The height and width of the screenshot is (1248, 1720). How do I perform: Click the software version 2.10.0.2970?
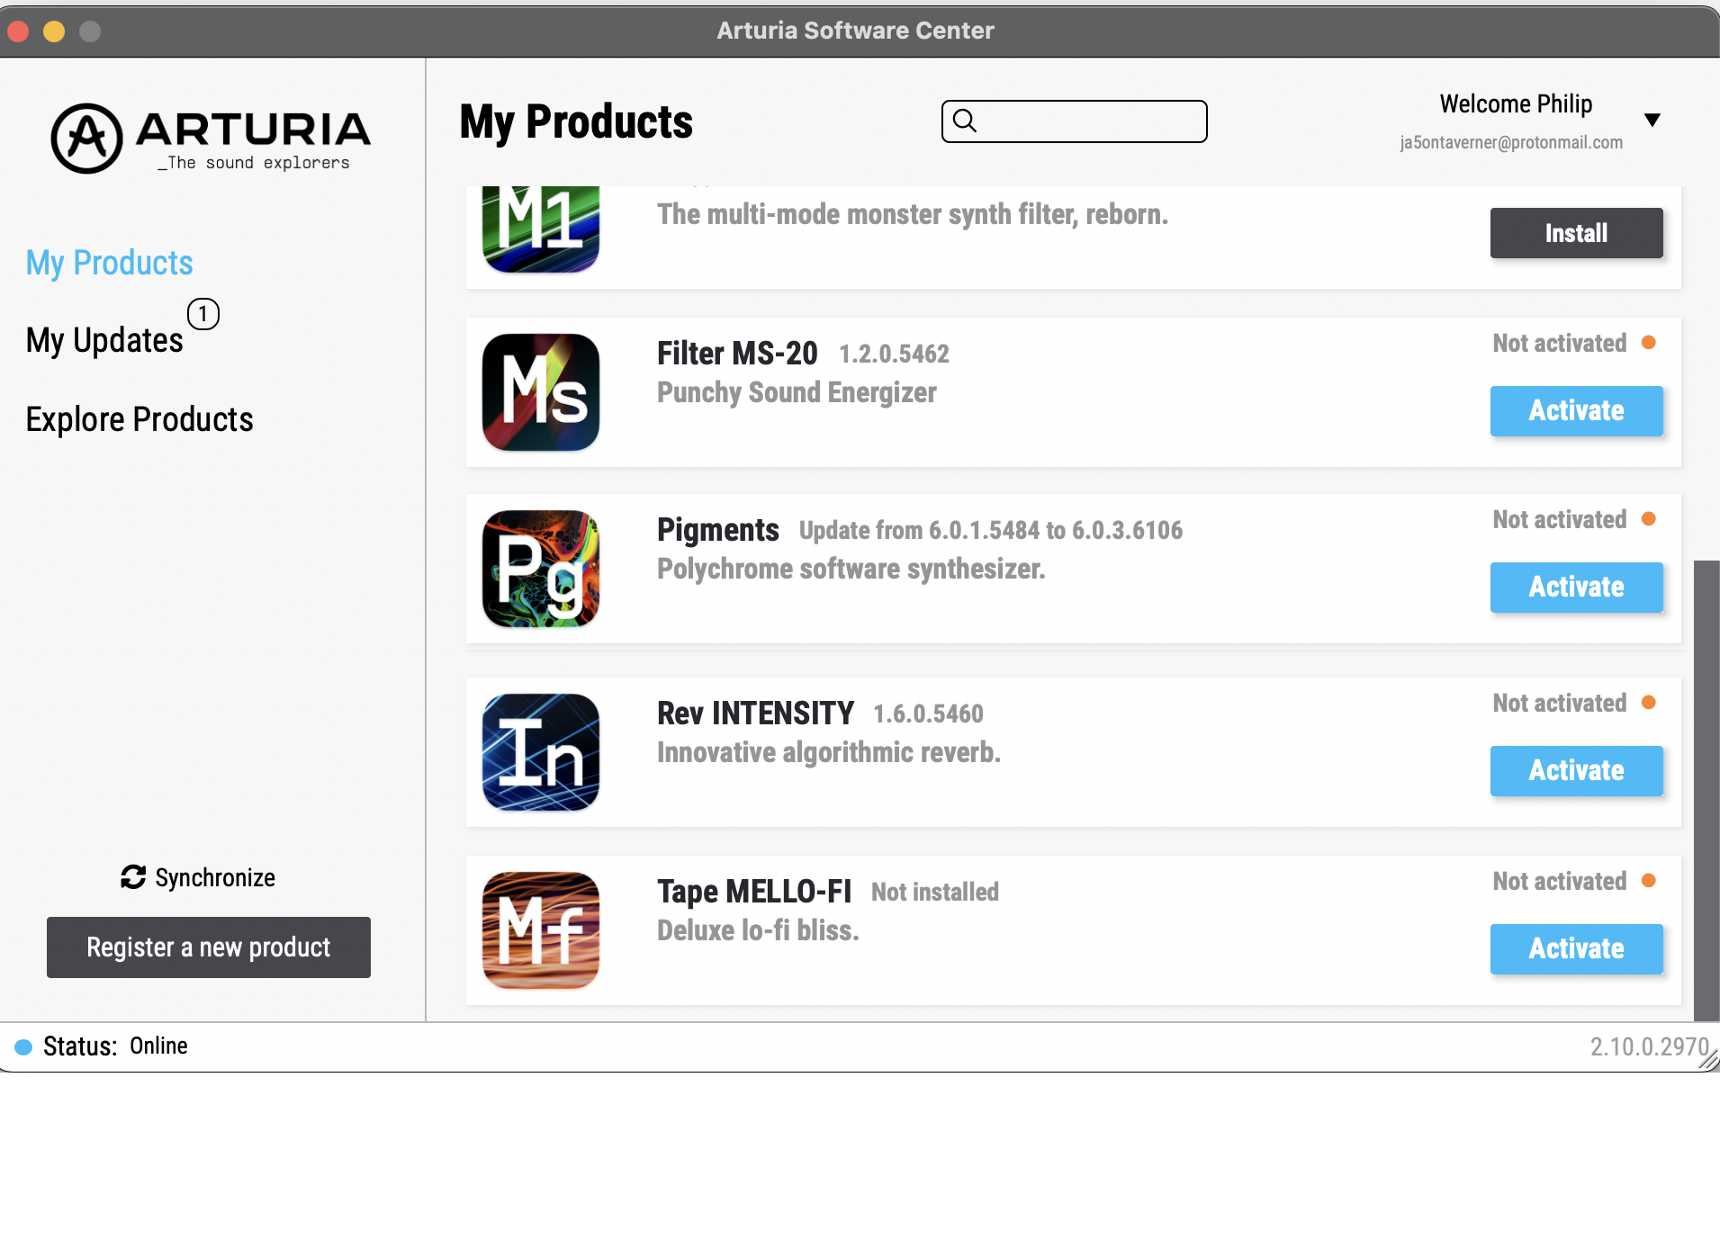1649,1047
